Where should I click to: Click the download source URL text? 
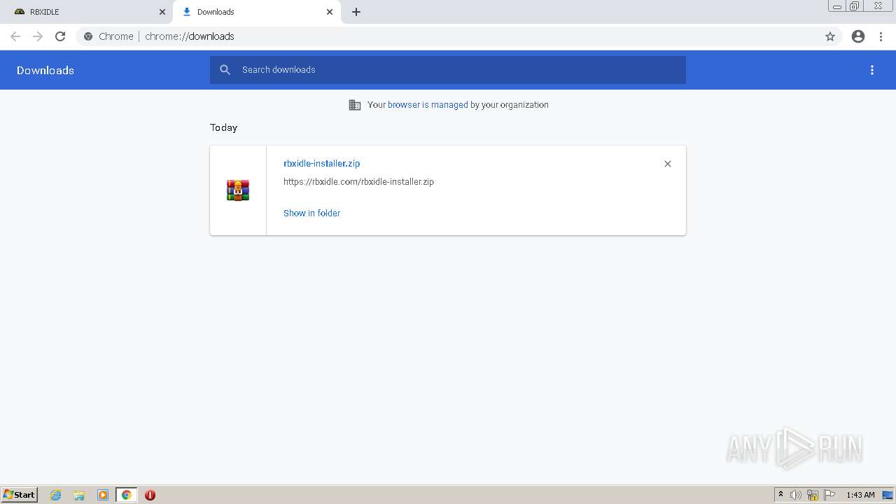359,182
